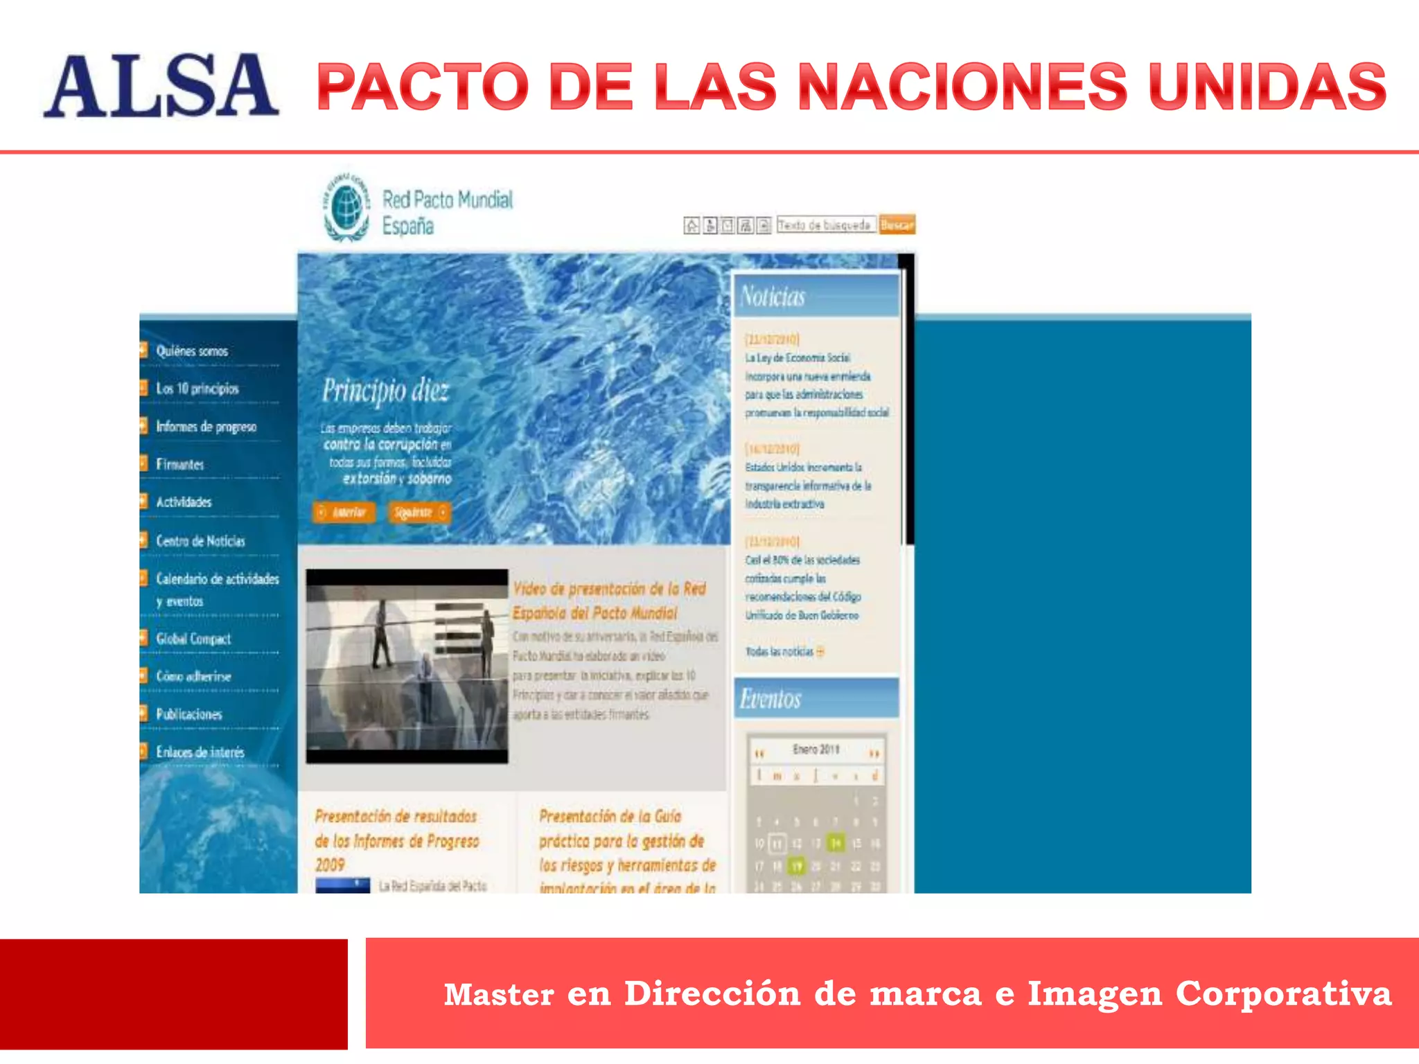This screenshot has width=1419, height=1064.
Task: Open Los 10 principios menu item
Action: (x=197, y=389)
